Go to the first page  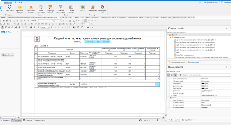coord(56,27)
